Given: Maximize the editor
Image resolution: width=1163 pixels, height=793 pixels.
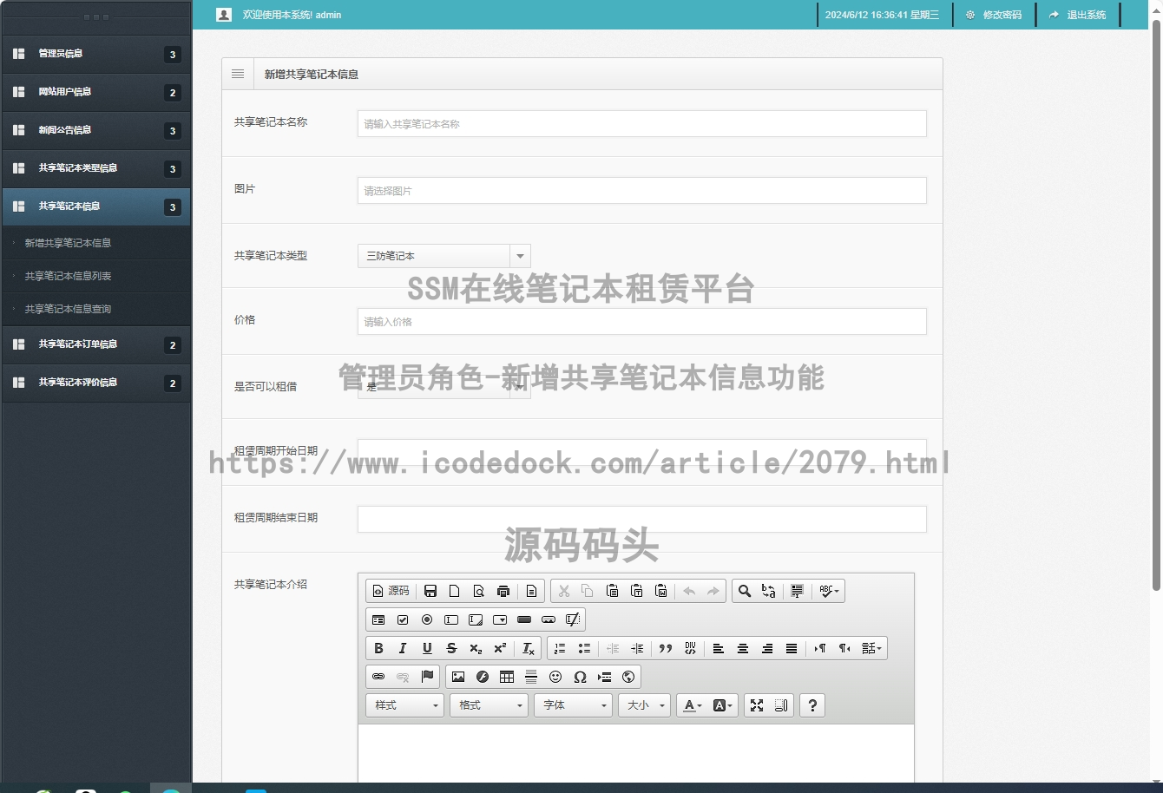Looking at the screenshot, I should click(x=757, y=705).
